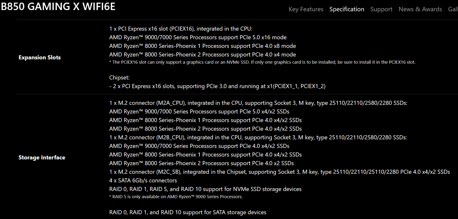This screenshot has height=219, width=458.
Task: Click the SATA storage devices RAID line
Action: tap(187, 212)
